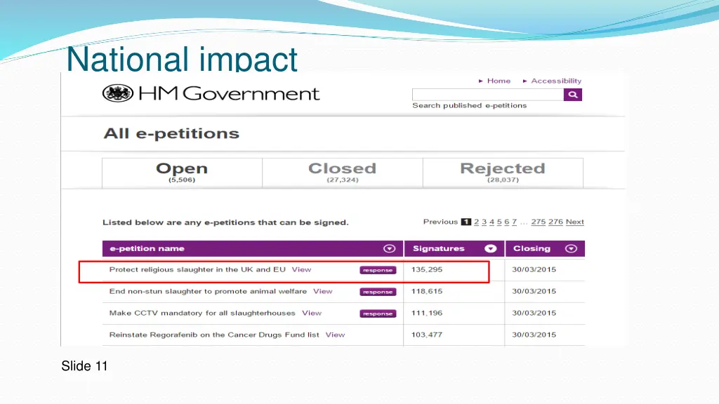Click the 'e-petition name' column header

pos(147,248)
